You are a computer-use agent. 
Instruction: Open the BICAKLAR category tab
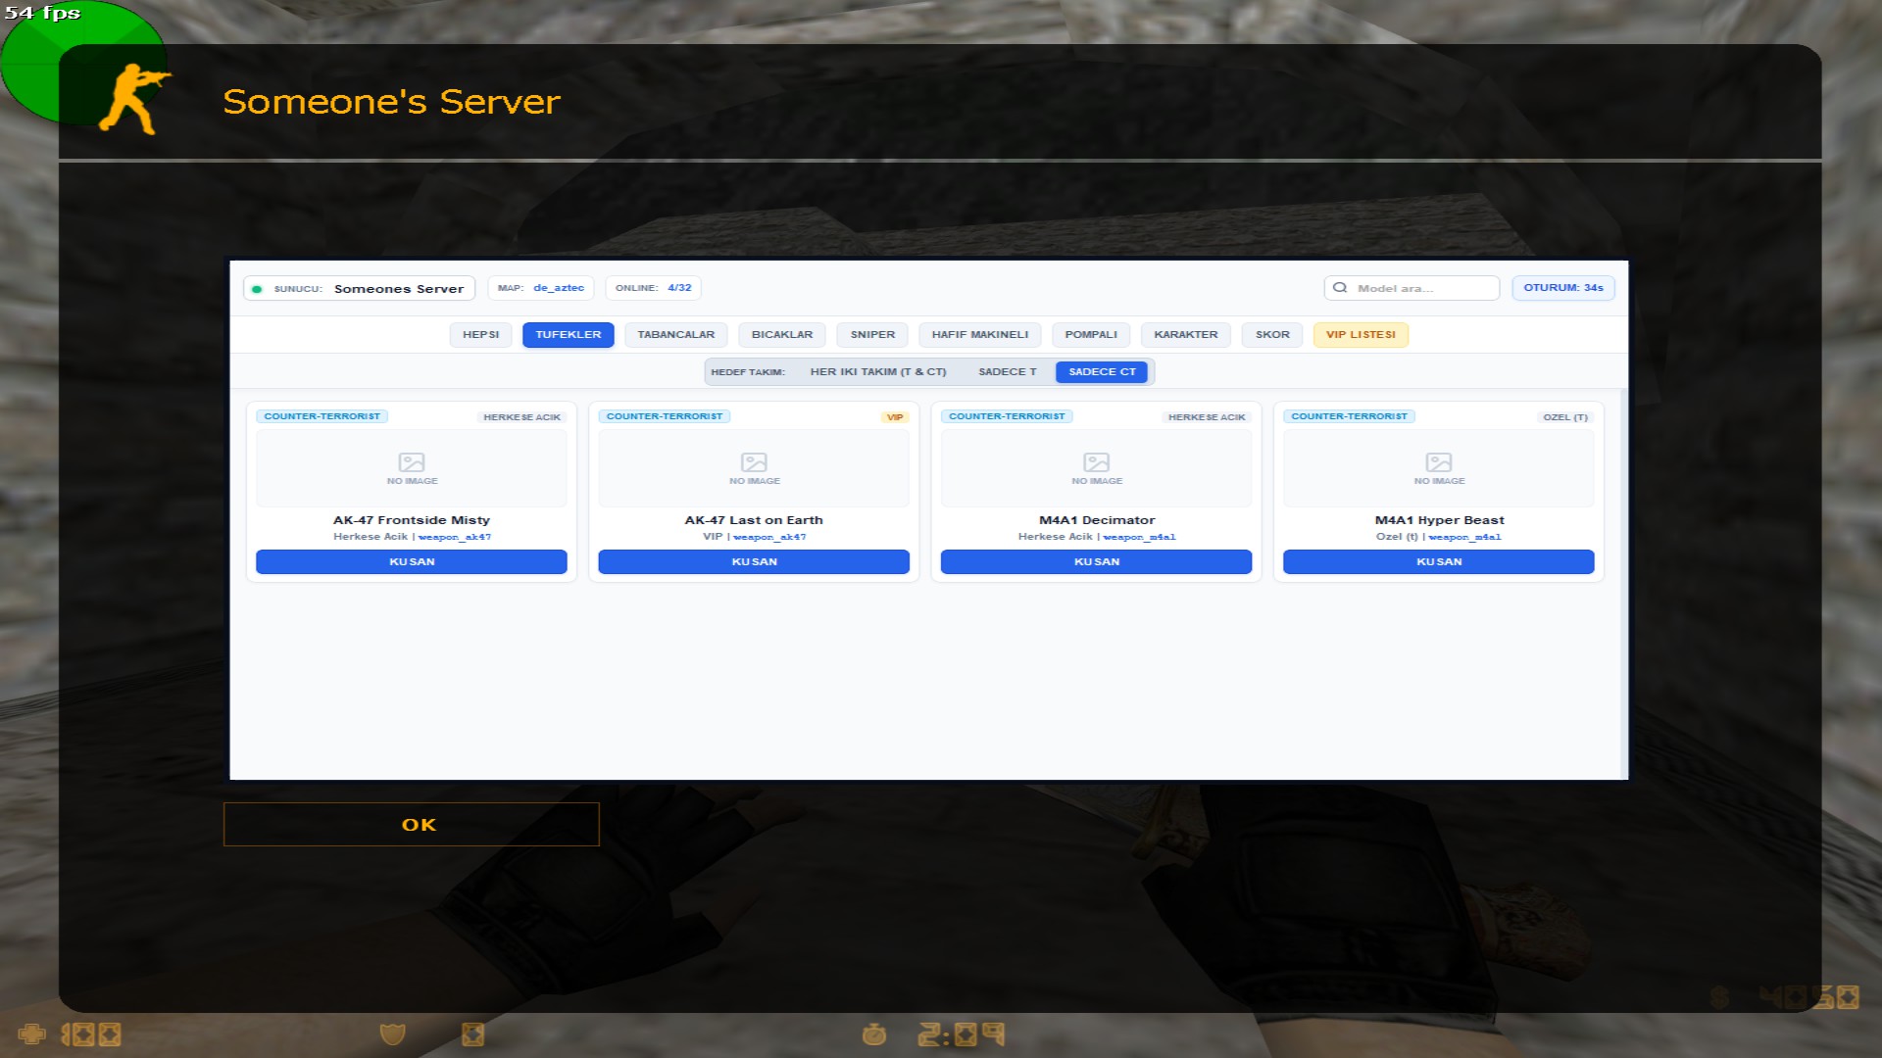point(782,335)
